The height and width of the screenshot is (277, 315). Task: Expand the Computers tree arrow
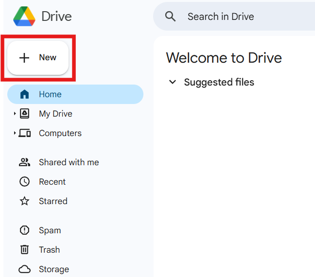point(15,133)
